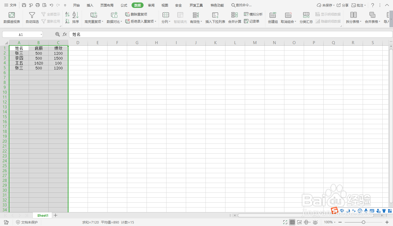Toggle normal grid view in status bar
Screen dimensions: 393x226
click(292, 222)
